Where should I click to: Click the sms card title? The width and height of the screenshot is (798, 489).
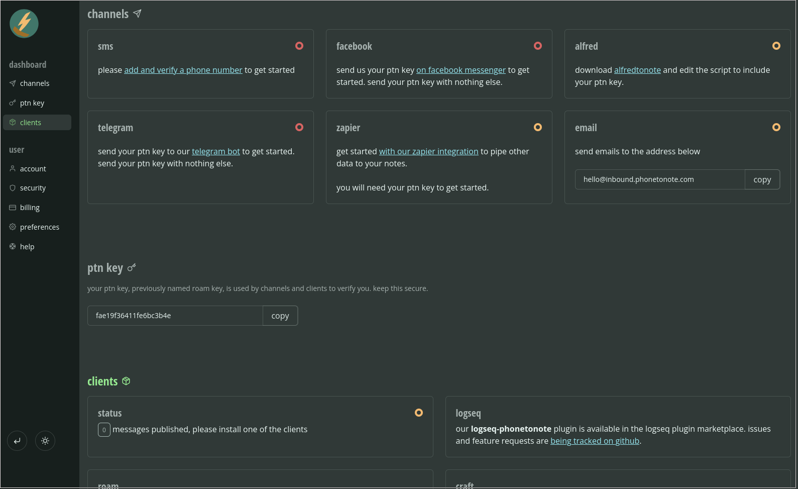point(105,46)
